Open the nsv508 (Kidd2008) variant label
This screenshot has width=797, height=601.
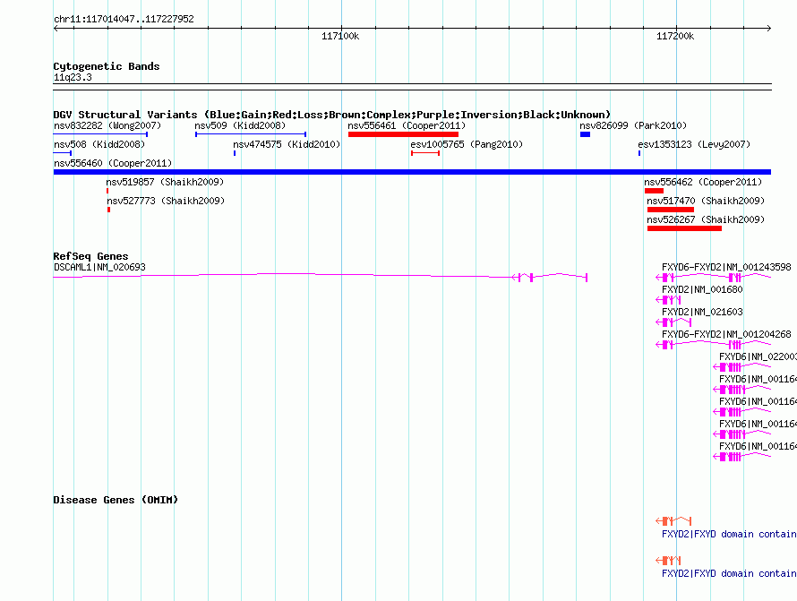(99, 144)
